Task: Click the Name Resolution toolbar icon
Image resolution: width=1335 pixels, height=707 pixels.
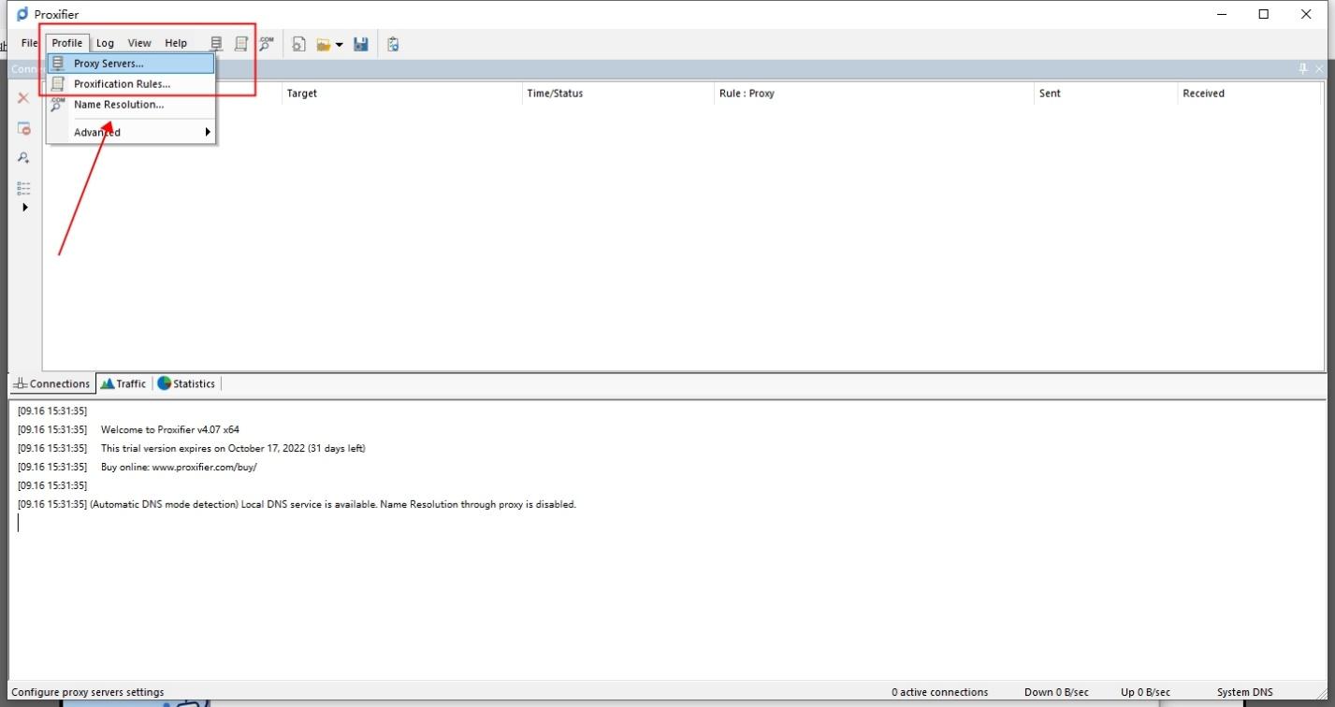Action: coord(267,43)
